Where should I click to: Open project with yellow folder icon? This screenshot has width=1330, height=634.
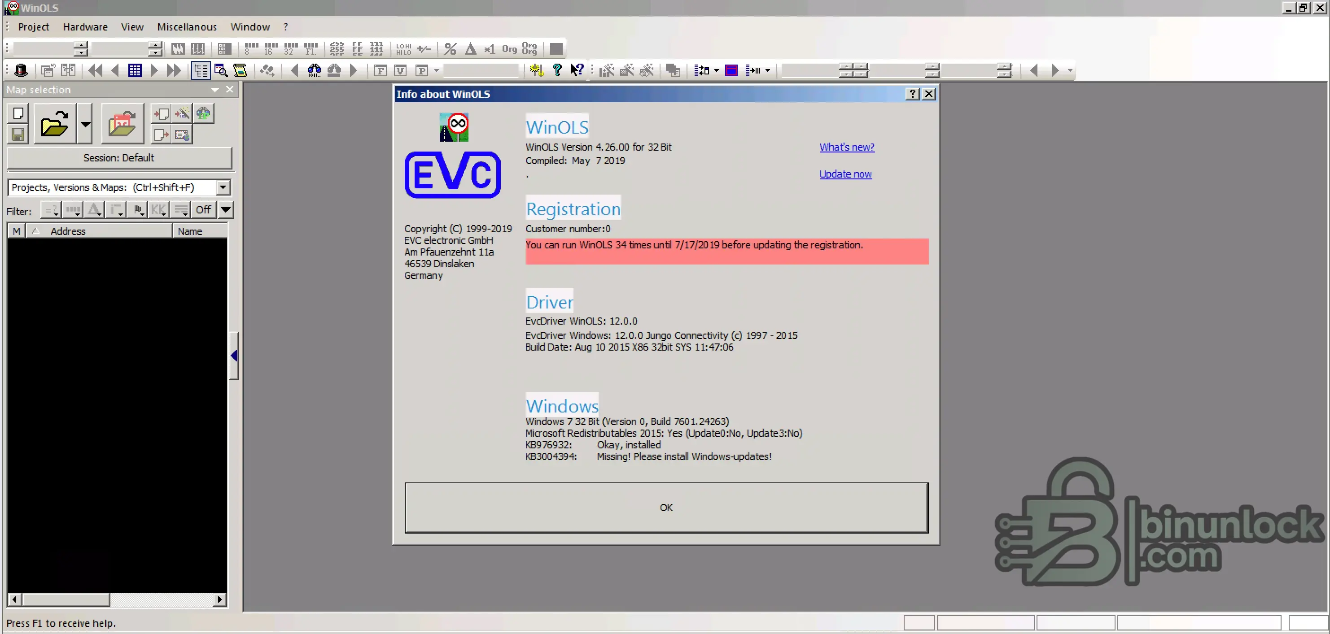pos(55,124)
